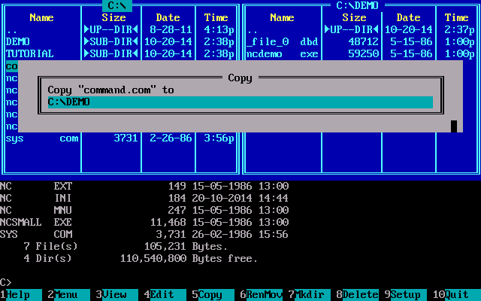Select the DEMO directory in left panel
The image size is (481, 301).
pyautogui.click(x=18, y=42)
